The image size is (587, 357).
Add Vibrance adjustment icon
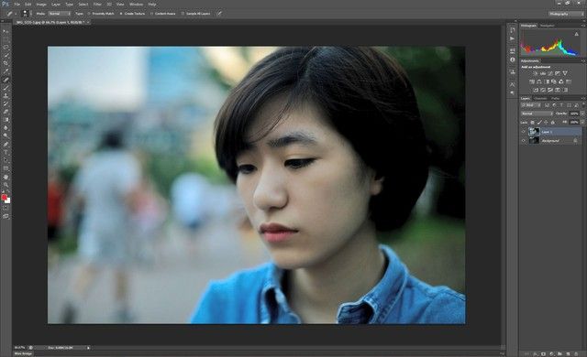[565, 73]
